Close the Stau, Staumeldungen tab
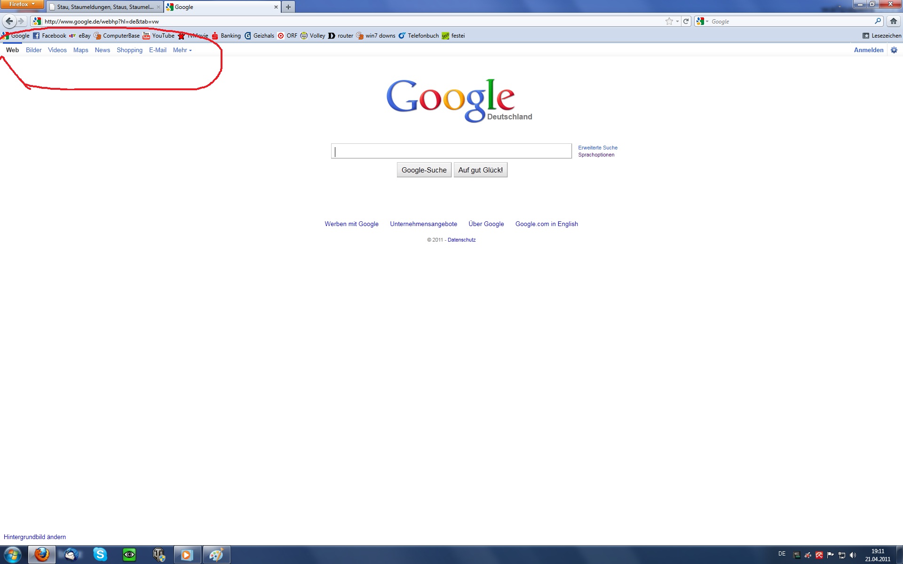The height and width of the screenshot is (564, 903). pyautogui.click(x=158, y=7)
